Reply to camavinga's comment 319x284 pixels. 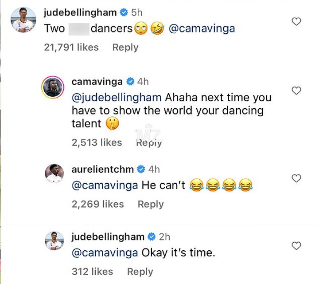(149, 142)
